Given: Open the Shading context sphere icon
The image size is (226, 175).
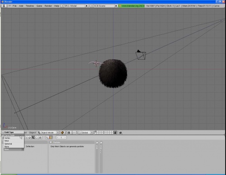Looking at the screenshot, I should 29,137.
